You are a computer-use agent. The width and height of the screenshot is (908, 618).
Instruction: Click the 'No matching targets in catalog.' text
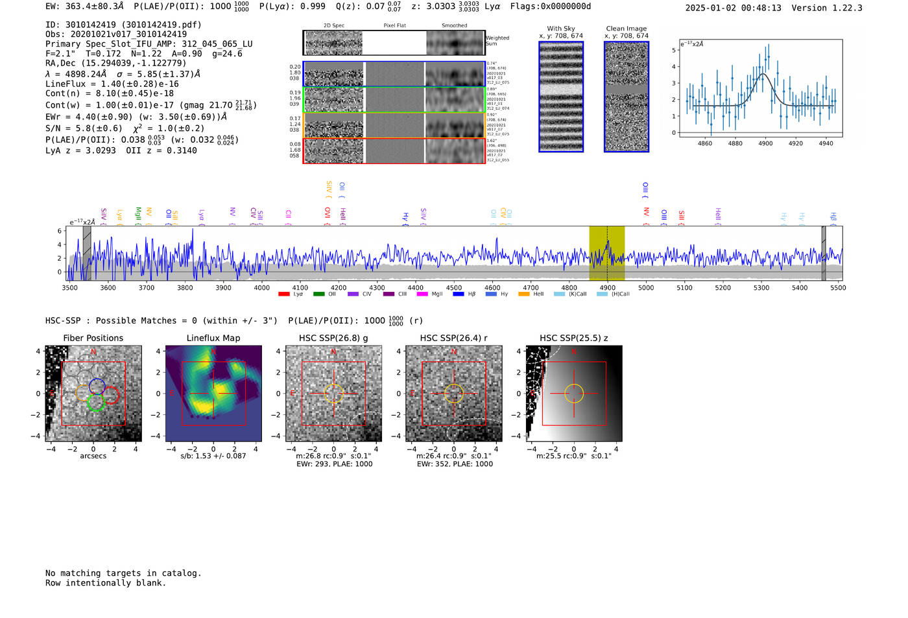[x=123, y=573]
